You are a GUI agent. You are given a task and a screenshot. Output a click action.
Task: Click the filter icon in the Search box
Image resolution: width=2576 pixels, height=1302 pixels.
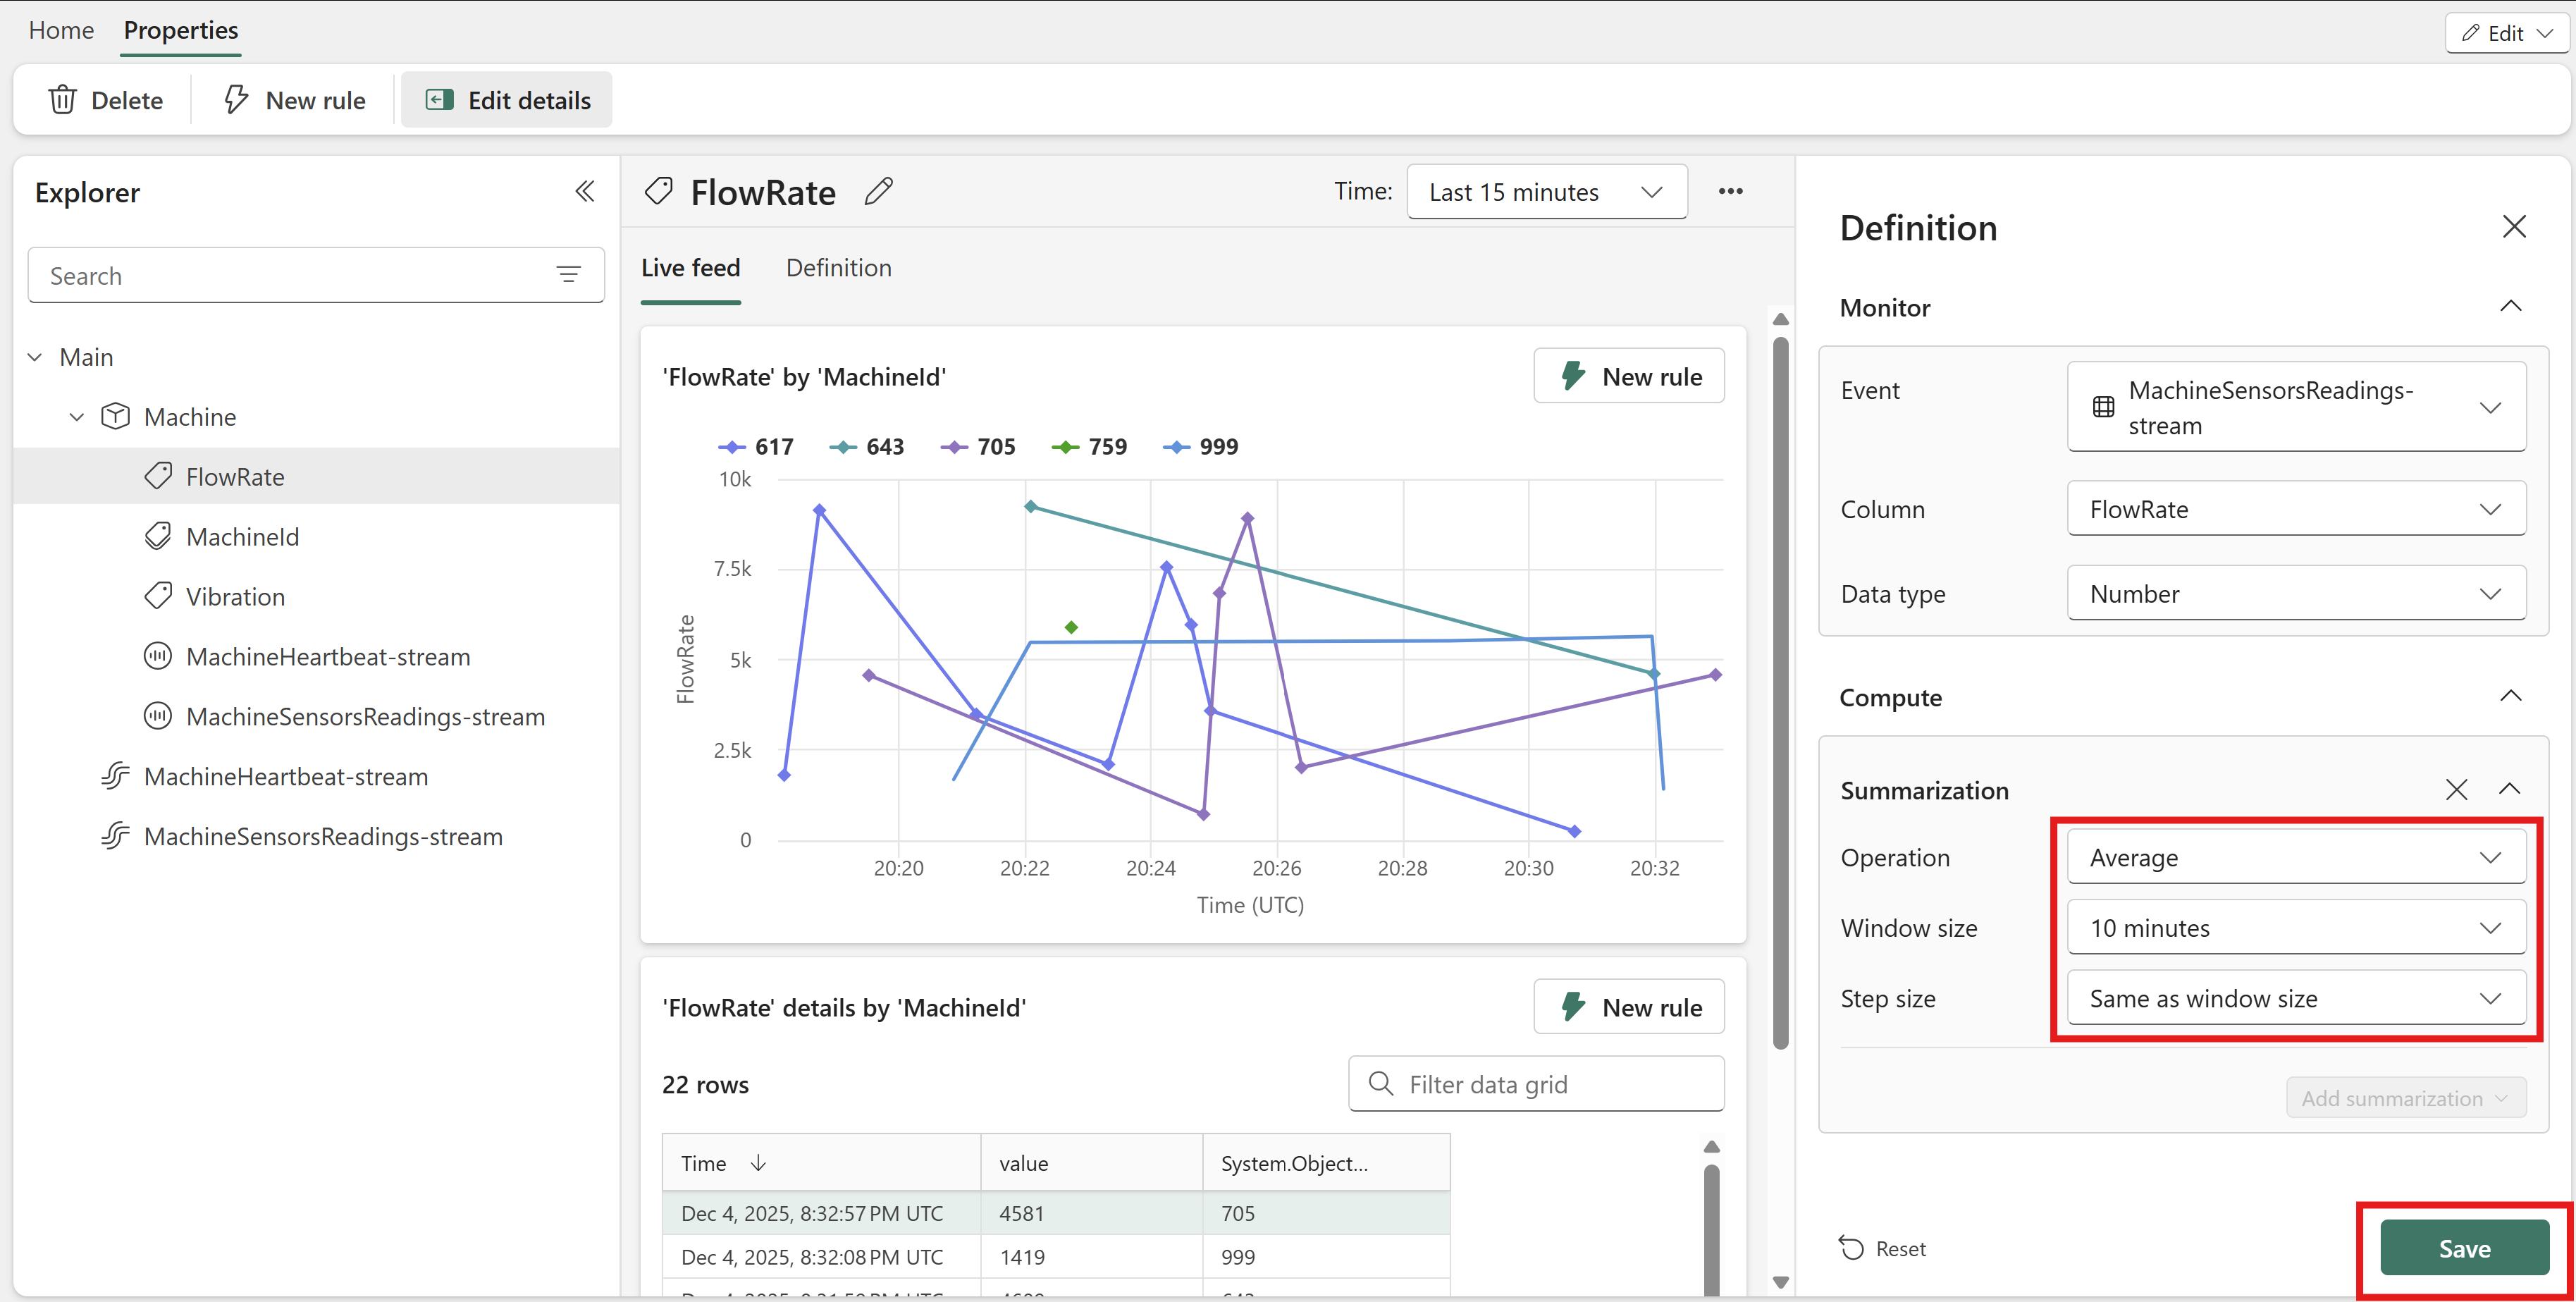pyautogui.click(x=568, y=275)
